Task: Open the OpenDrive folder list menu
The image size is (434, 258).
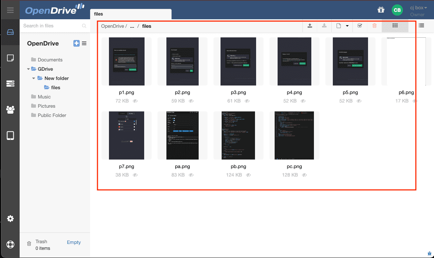Action: 84,43
